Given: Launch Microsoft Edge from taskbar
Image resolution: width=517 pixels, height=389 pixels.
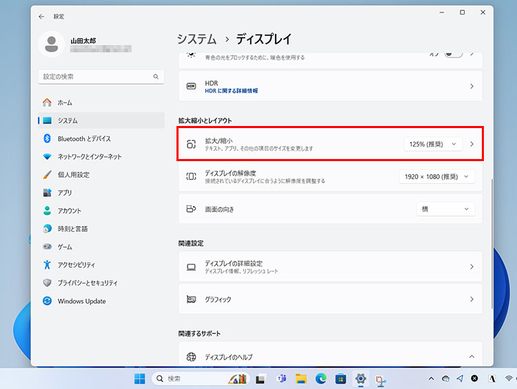Looking at the screenshot, I should (321, 379).
